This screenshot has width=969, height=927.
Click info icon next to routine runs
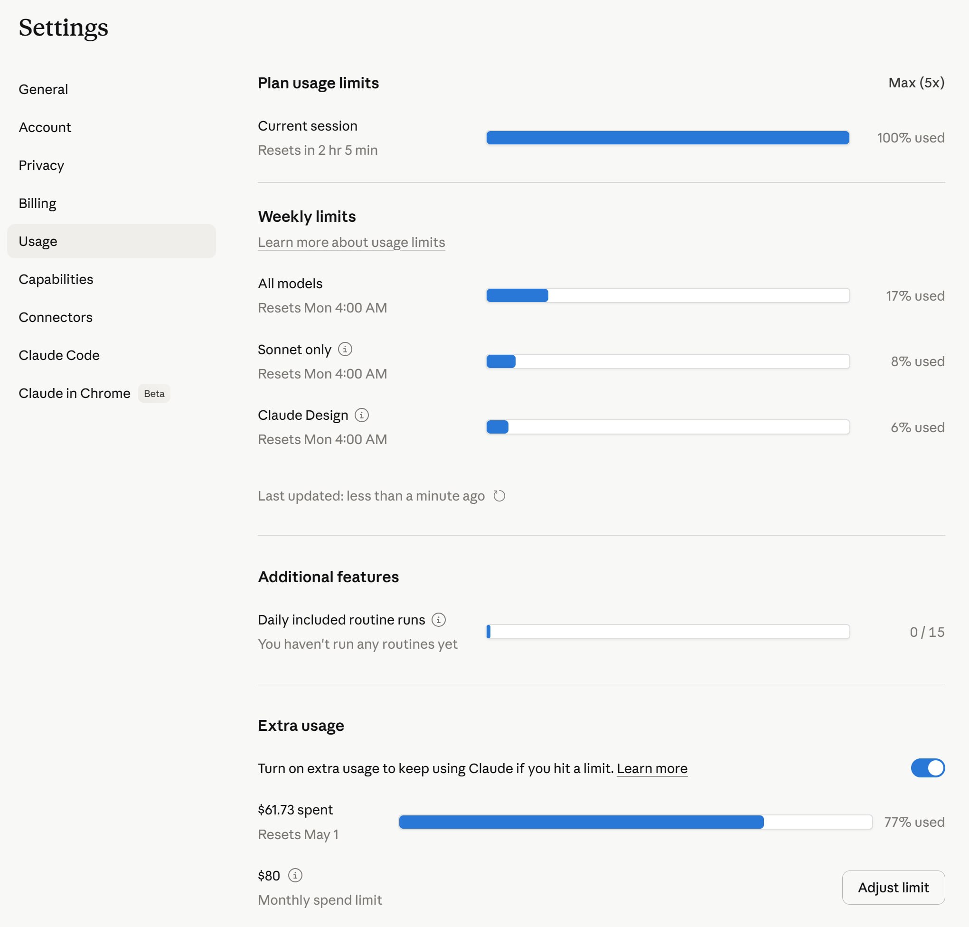(x=438, y=620)
